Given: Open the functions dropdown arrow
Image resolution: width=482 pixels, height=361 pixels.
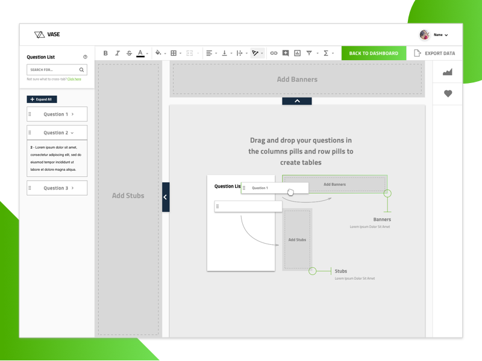Looking at the screenshot, I should coord(333,54).
